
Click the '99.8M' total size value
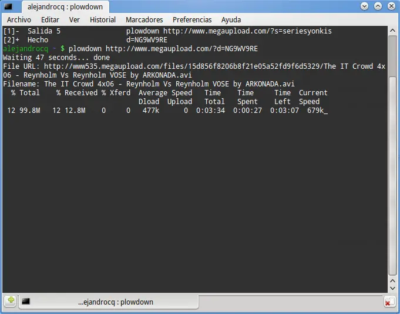[29, 111]
